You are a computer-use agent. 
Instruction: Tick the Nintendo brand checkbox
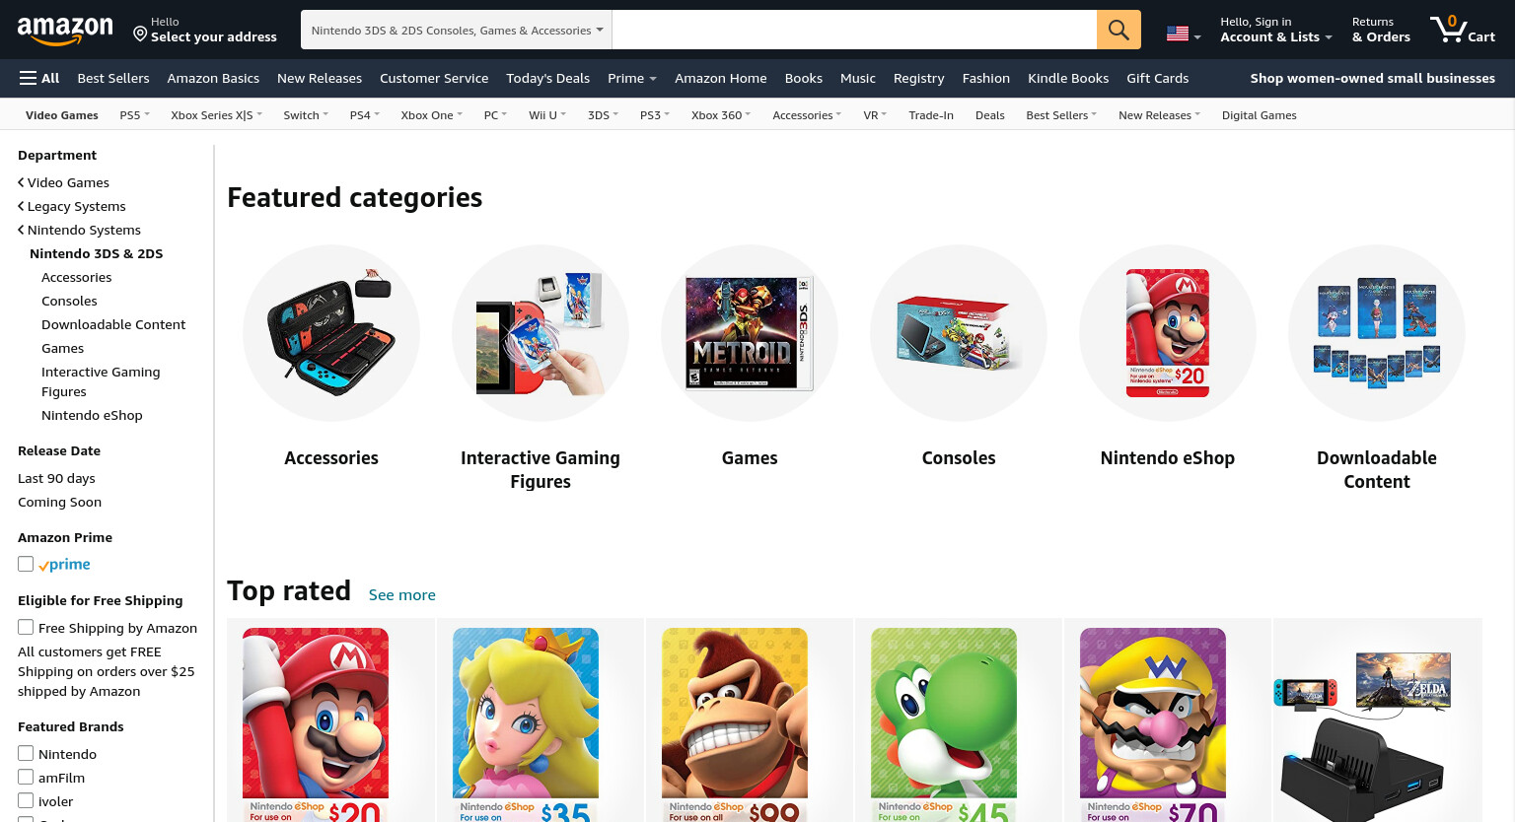pyautogui.click(x=26, y=753)
